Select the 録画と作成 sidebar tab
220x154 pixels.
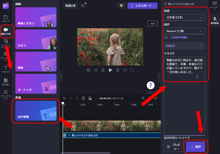pyautogui.click(x=6, y=31)
